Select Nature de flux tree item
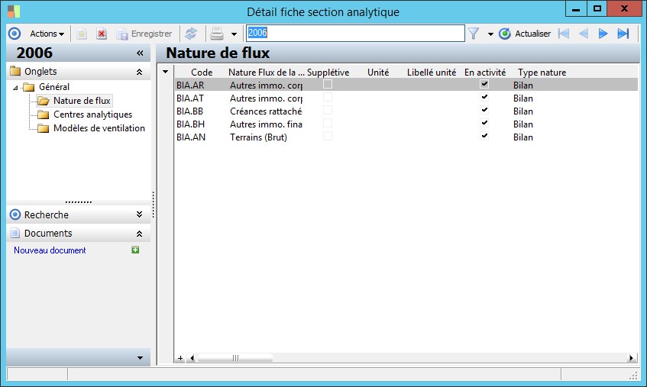 (74, 101)
